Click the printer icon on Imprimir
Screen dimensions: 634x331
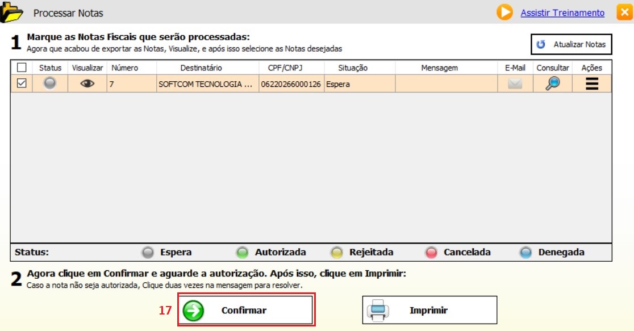click(x=378, y=311)
